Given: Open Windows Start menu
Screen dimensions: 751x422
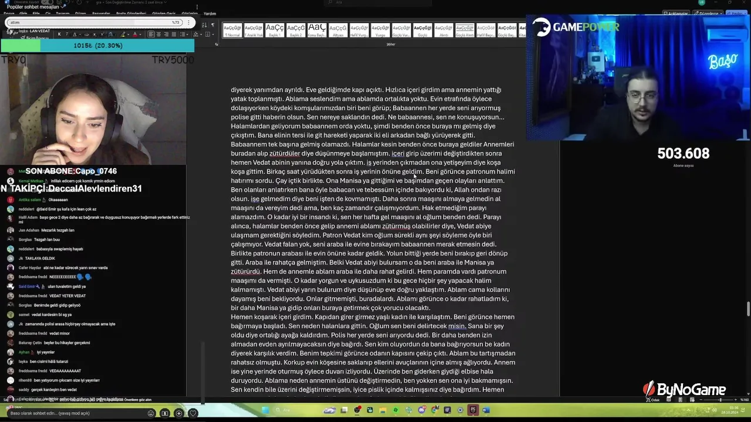Looking at the screenshot, I should coord(265,410).
